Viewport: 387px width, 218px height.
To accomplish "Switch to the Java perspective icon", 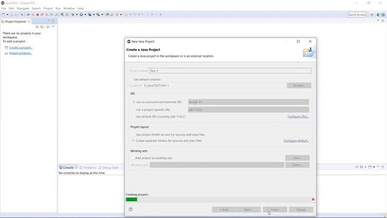I will [383, 15].
